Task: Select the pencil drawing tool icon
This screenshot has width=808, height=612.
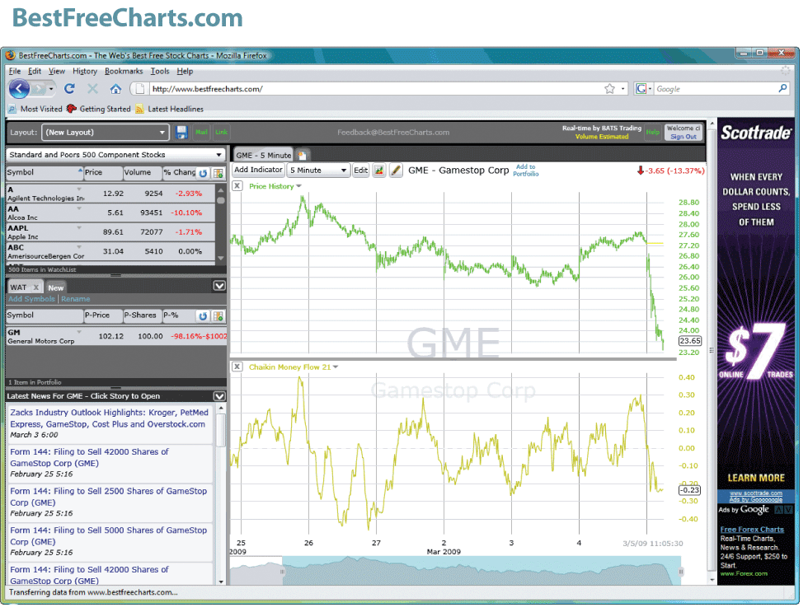Action: [x=396, y=171]
